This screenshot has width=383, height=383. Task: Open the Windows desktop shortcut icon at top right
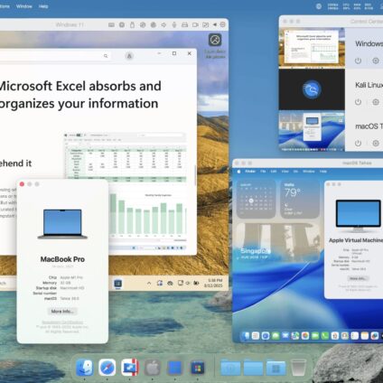click(215, 40)
